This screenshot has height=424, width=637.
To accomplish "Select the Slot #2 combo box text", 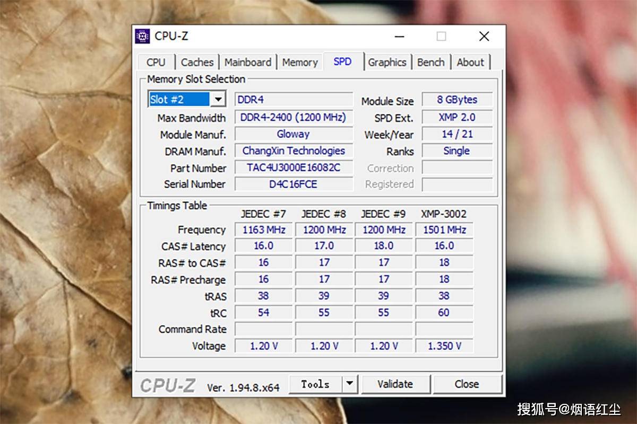I will pos(179,100).
